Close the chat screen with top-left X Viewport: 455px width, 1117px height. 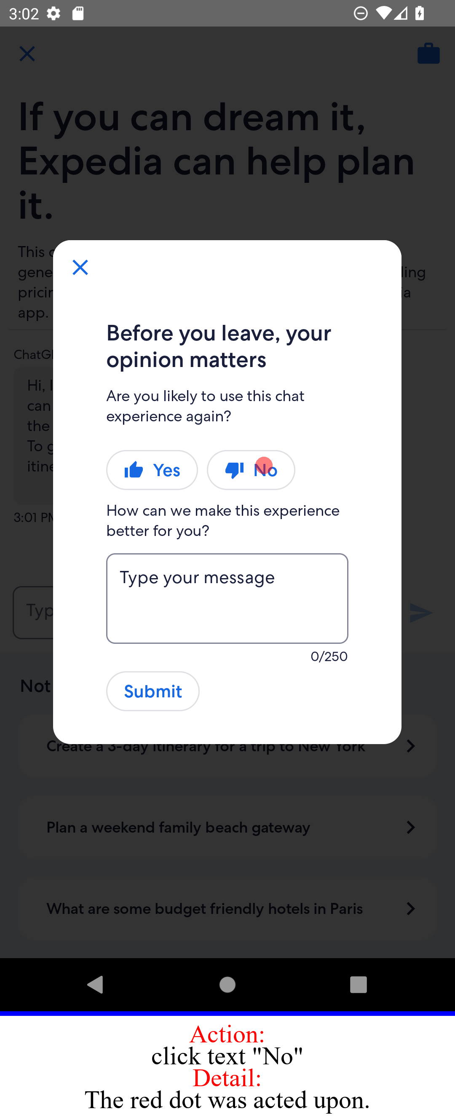click(27, 54)
